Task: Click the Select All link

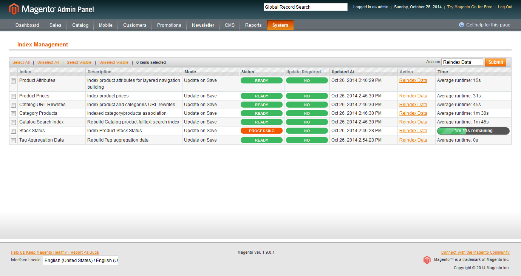Action: [21, 63]
